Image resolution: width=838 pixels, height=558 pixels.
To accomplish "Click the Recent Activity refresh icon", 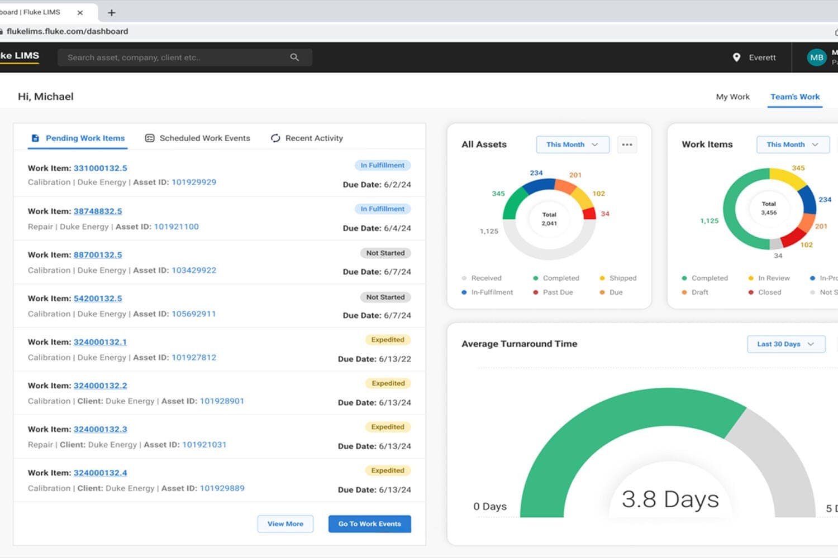I will click(x=275, y=138).
